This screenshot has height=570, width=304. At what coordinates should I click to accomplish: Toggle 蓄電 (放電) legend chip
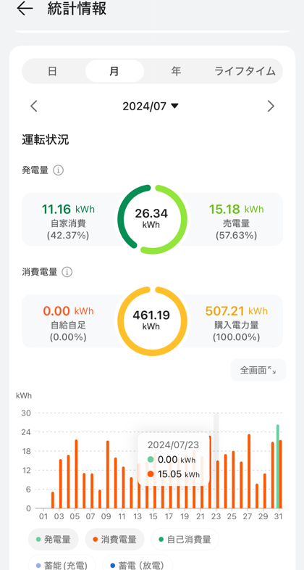[138, 563]
